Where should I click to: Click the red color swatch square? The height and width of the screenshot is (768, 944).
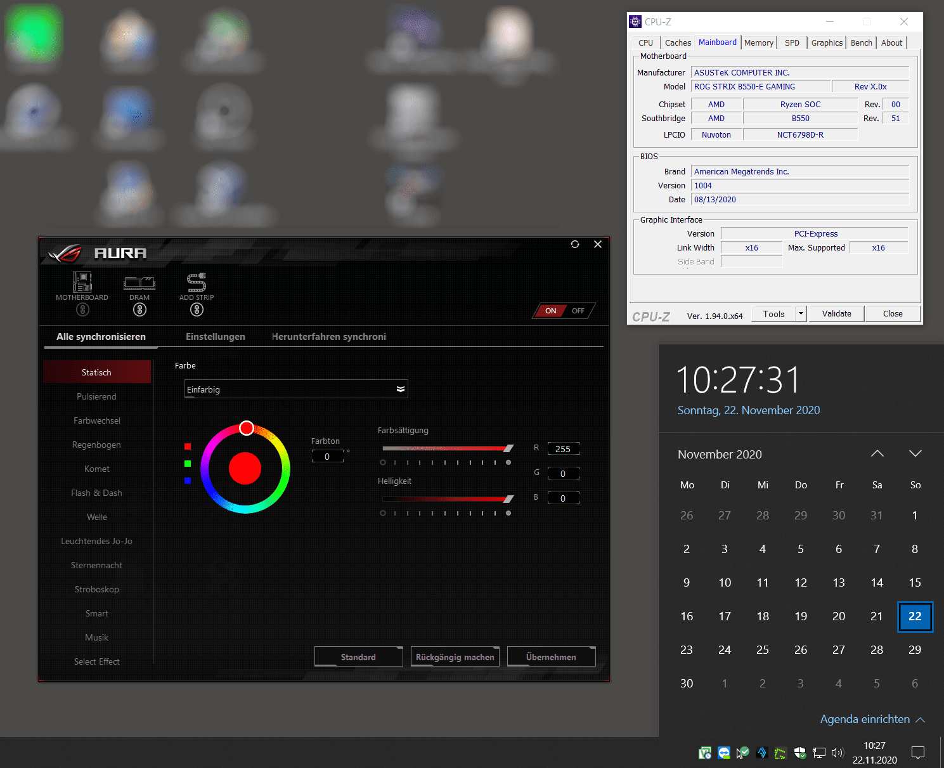(x=188, y=446)
